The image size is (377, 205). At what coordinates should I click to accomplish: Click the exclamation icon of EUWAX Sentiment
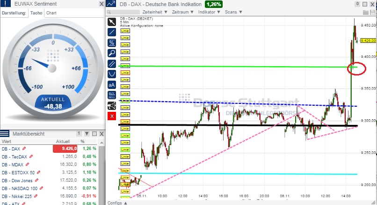tap(6, 4)
